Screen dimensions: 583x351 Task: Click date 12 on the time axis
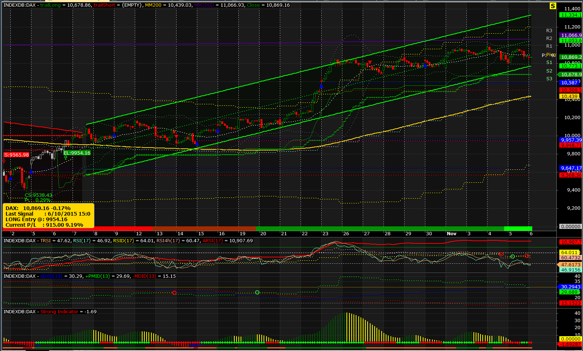tap(139, 234)
